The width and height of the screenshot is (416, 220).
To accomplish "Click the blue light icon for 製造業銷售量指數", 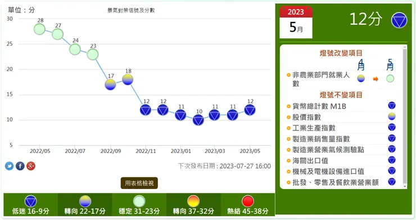I will point(392,138).
